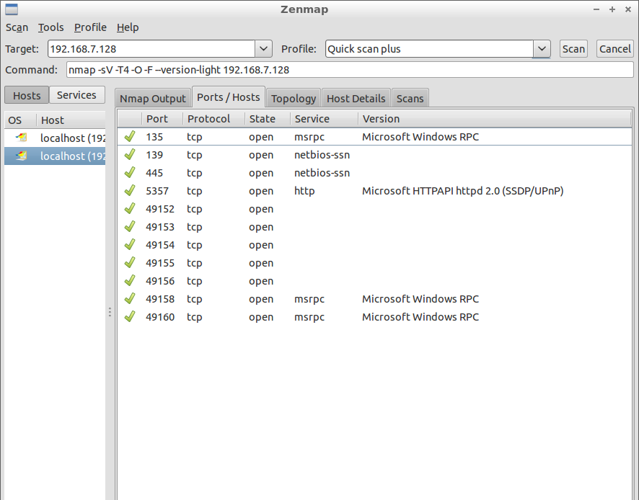
Task: Open the Tools menu
Action: click(51, 27)
